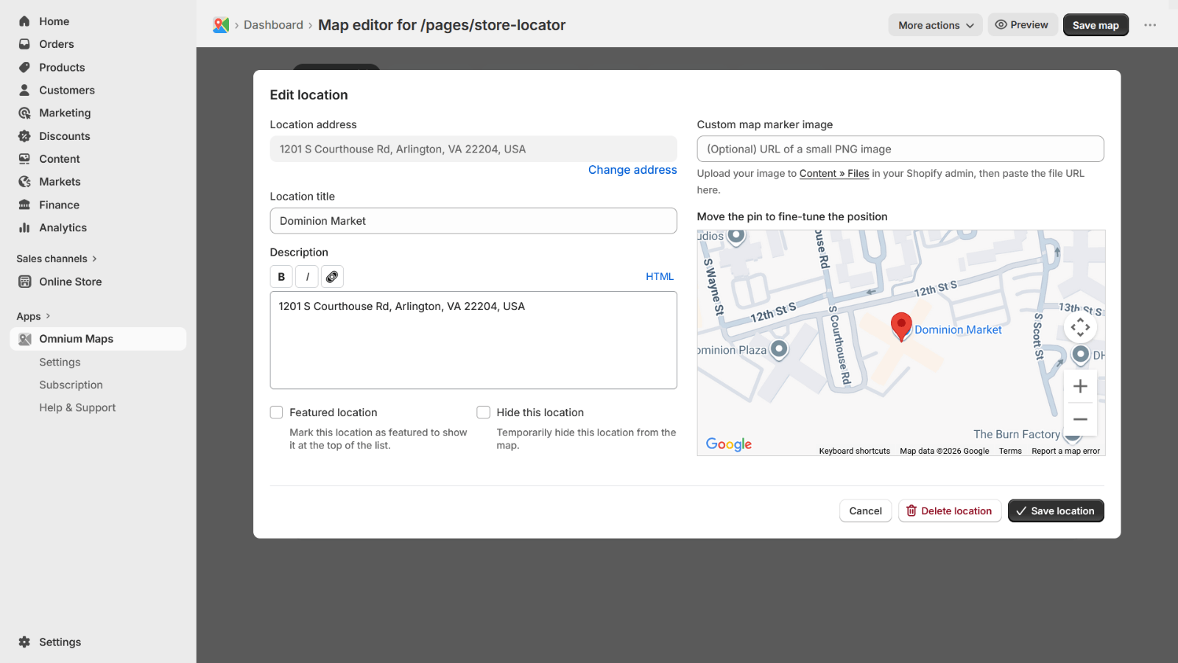Image resolution: width=1178 pixels, height=663 pixels.
Task: Open the more options ellipsis in the header
Action: click(x=1149, y=24)
